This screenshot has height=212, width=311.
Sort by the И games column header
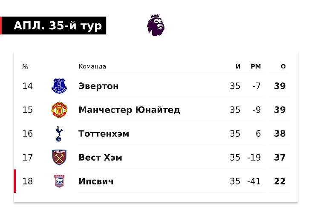[238, 67]
